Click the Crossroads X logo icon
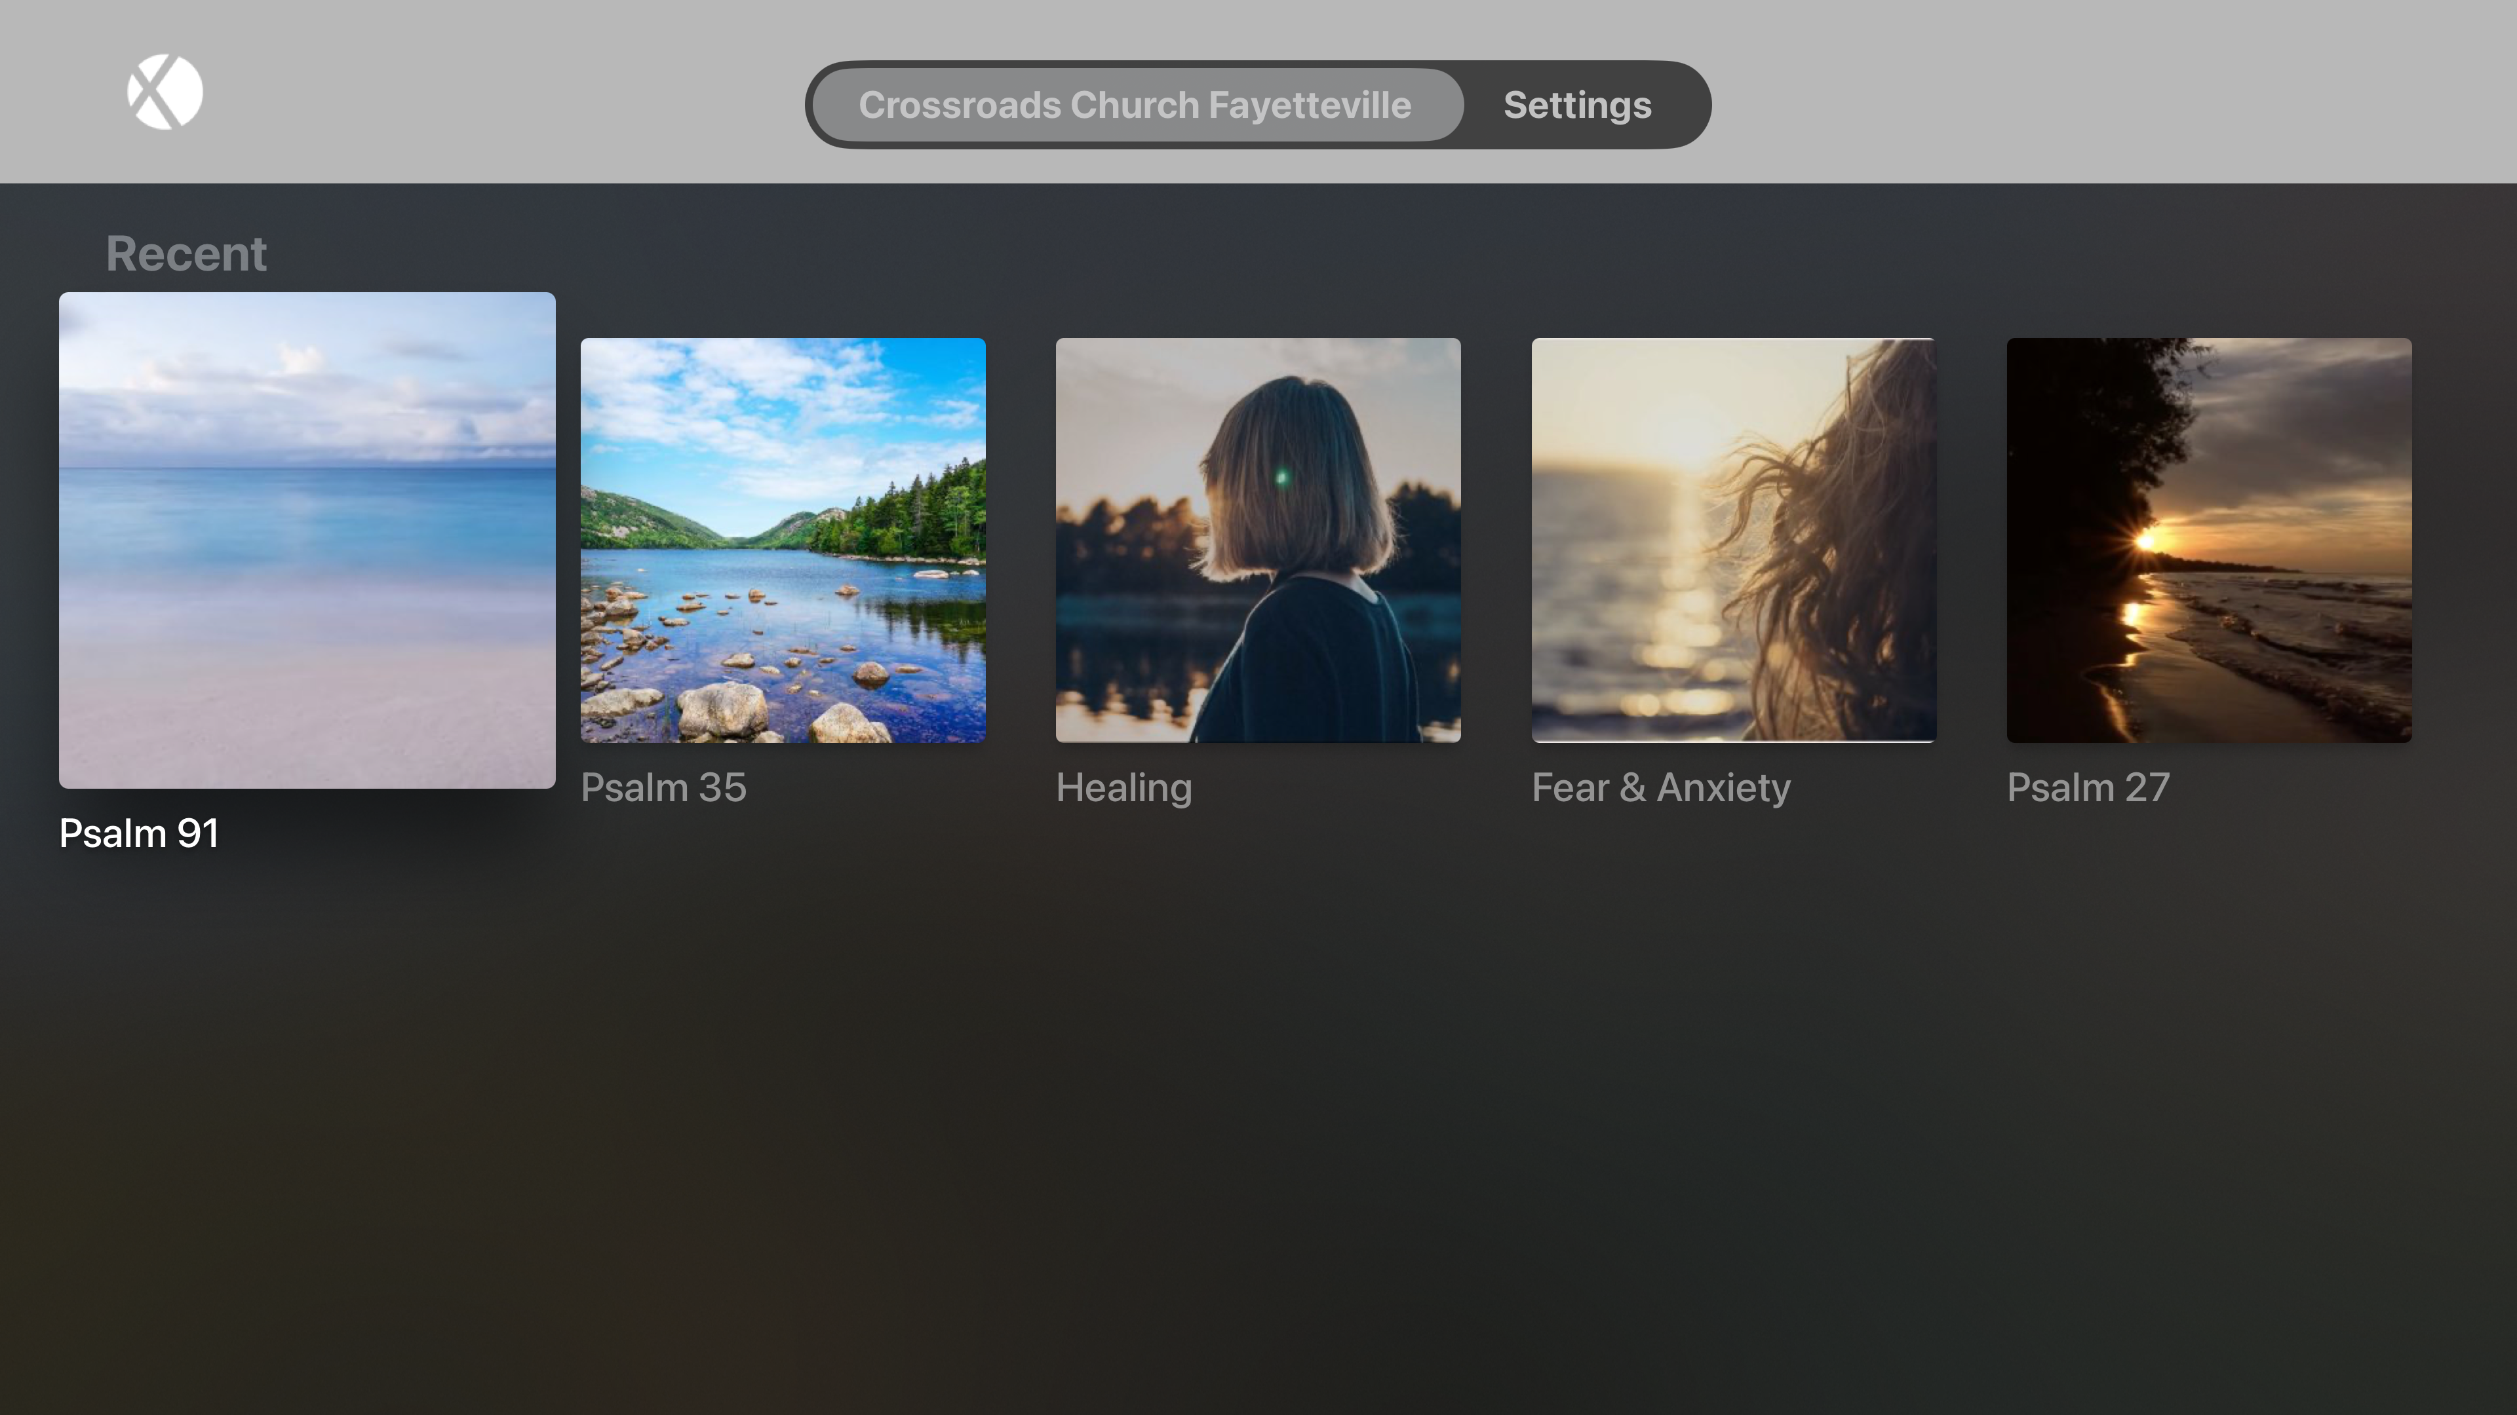This screenshot has width=2517, height=1415. (165, 92)
